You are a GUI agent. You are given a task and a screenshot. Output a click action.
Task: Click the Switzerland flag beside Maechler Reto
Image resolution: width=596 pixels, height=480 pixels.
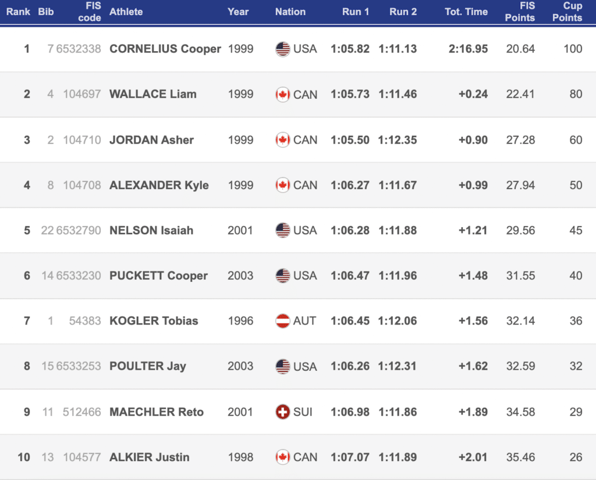[x=282, y=412]
